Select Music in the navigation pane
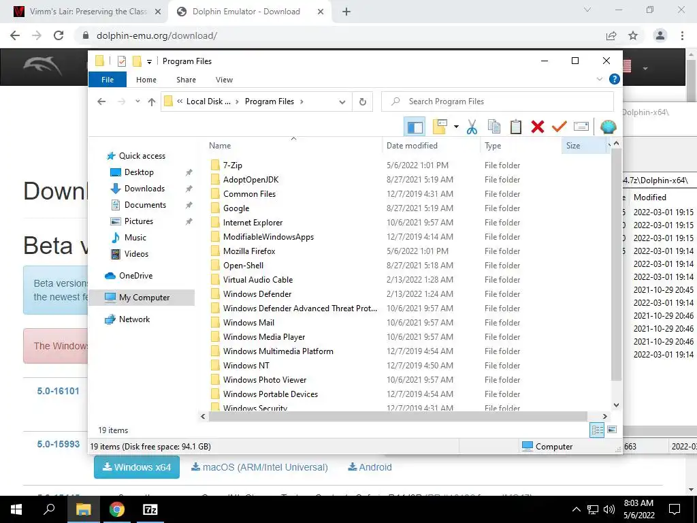This screenshot has height=523, width=697. [x=135, y=238]
